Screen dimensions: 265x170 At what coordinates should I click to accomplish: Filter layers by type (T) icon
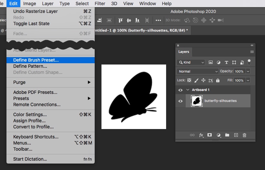pos(226,62)
